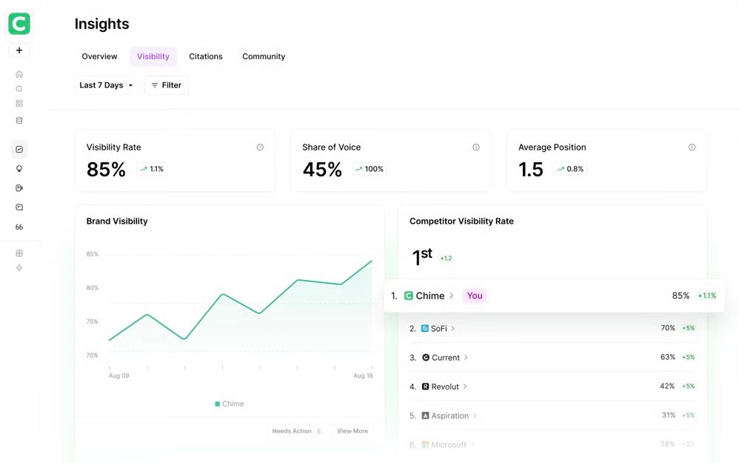Click the Aug 16 axis label

(x=363, y=376)
